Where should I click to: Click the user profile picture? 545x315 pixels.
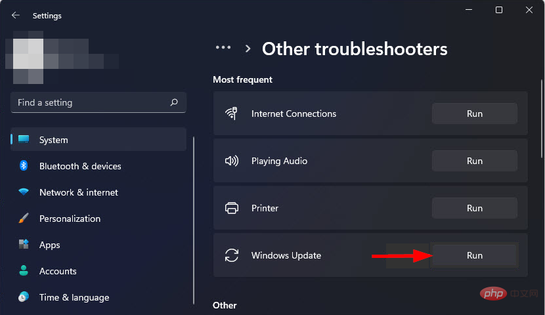click(x=26, y=52)
